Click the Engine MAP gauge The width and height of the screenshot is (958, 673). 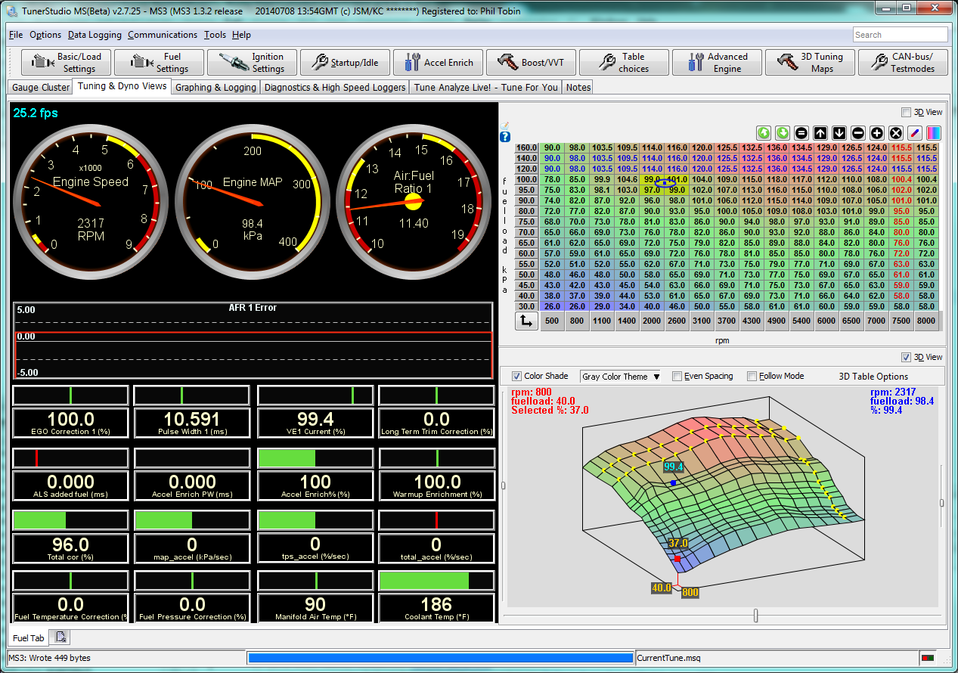(251, 202)
